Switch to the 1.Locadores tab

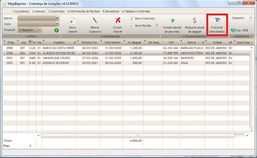click(x=21, y=11)
